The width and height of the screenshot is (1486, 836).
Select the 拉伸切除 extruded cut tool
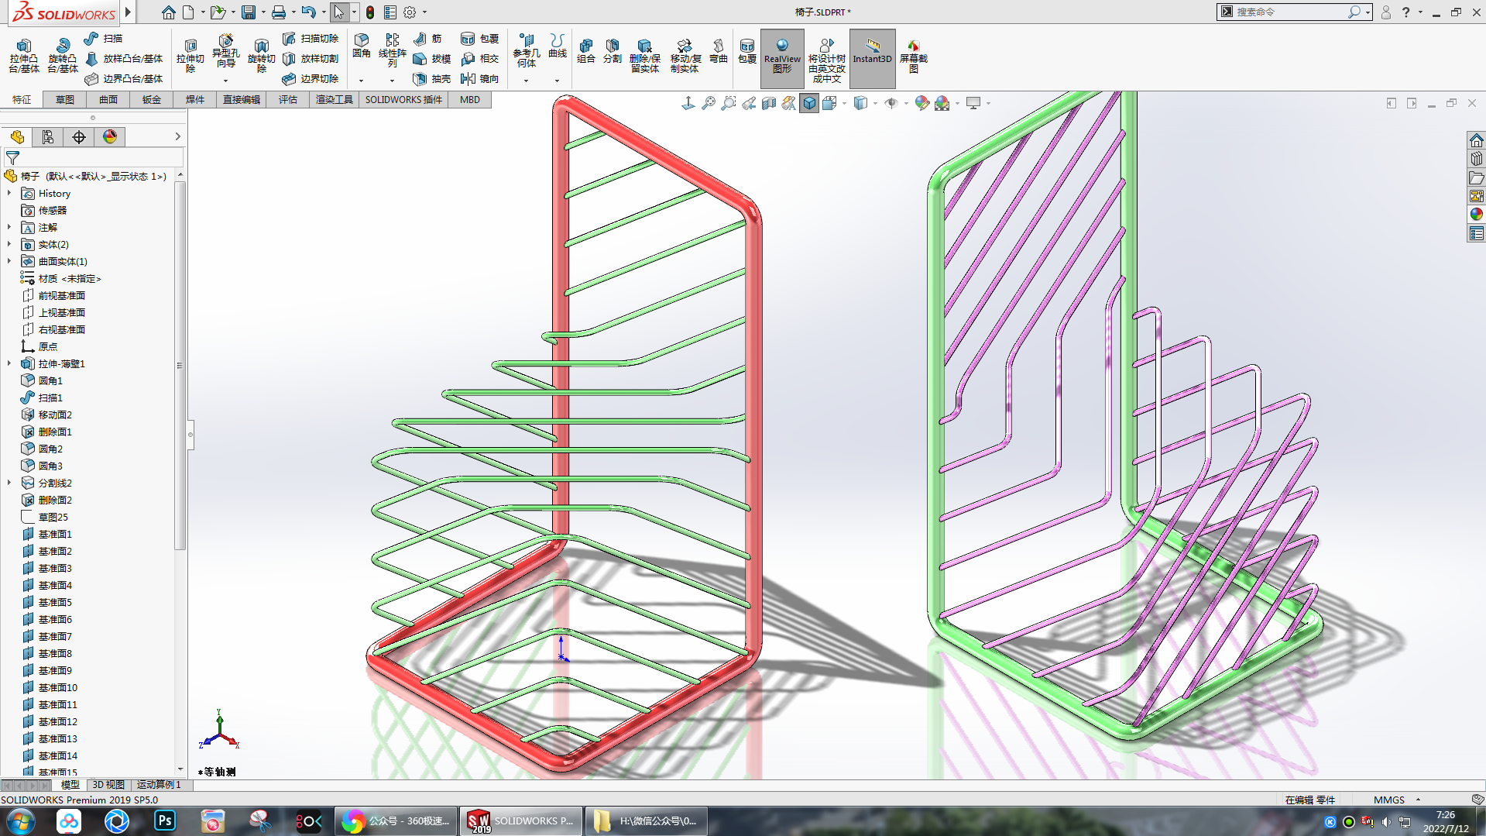[190, 56]
